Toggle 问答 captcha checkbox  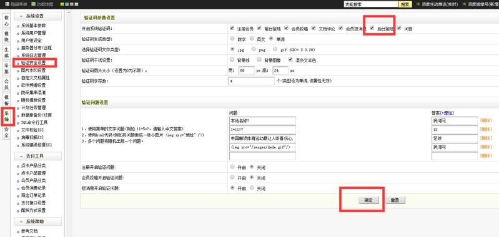tap(399, 28)
